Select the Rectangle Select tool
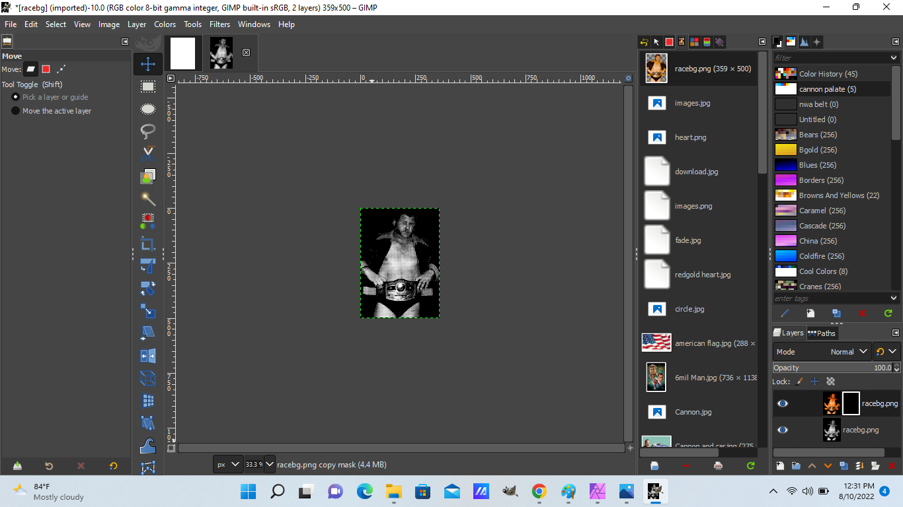Image resolution: width=903 pixels, height=507 pixels. [148, 86]
